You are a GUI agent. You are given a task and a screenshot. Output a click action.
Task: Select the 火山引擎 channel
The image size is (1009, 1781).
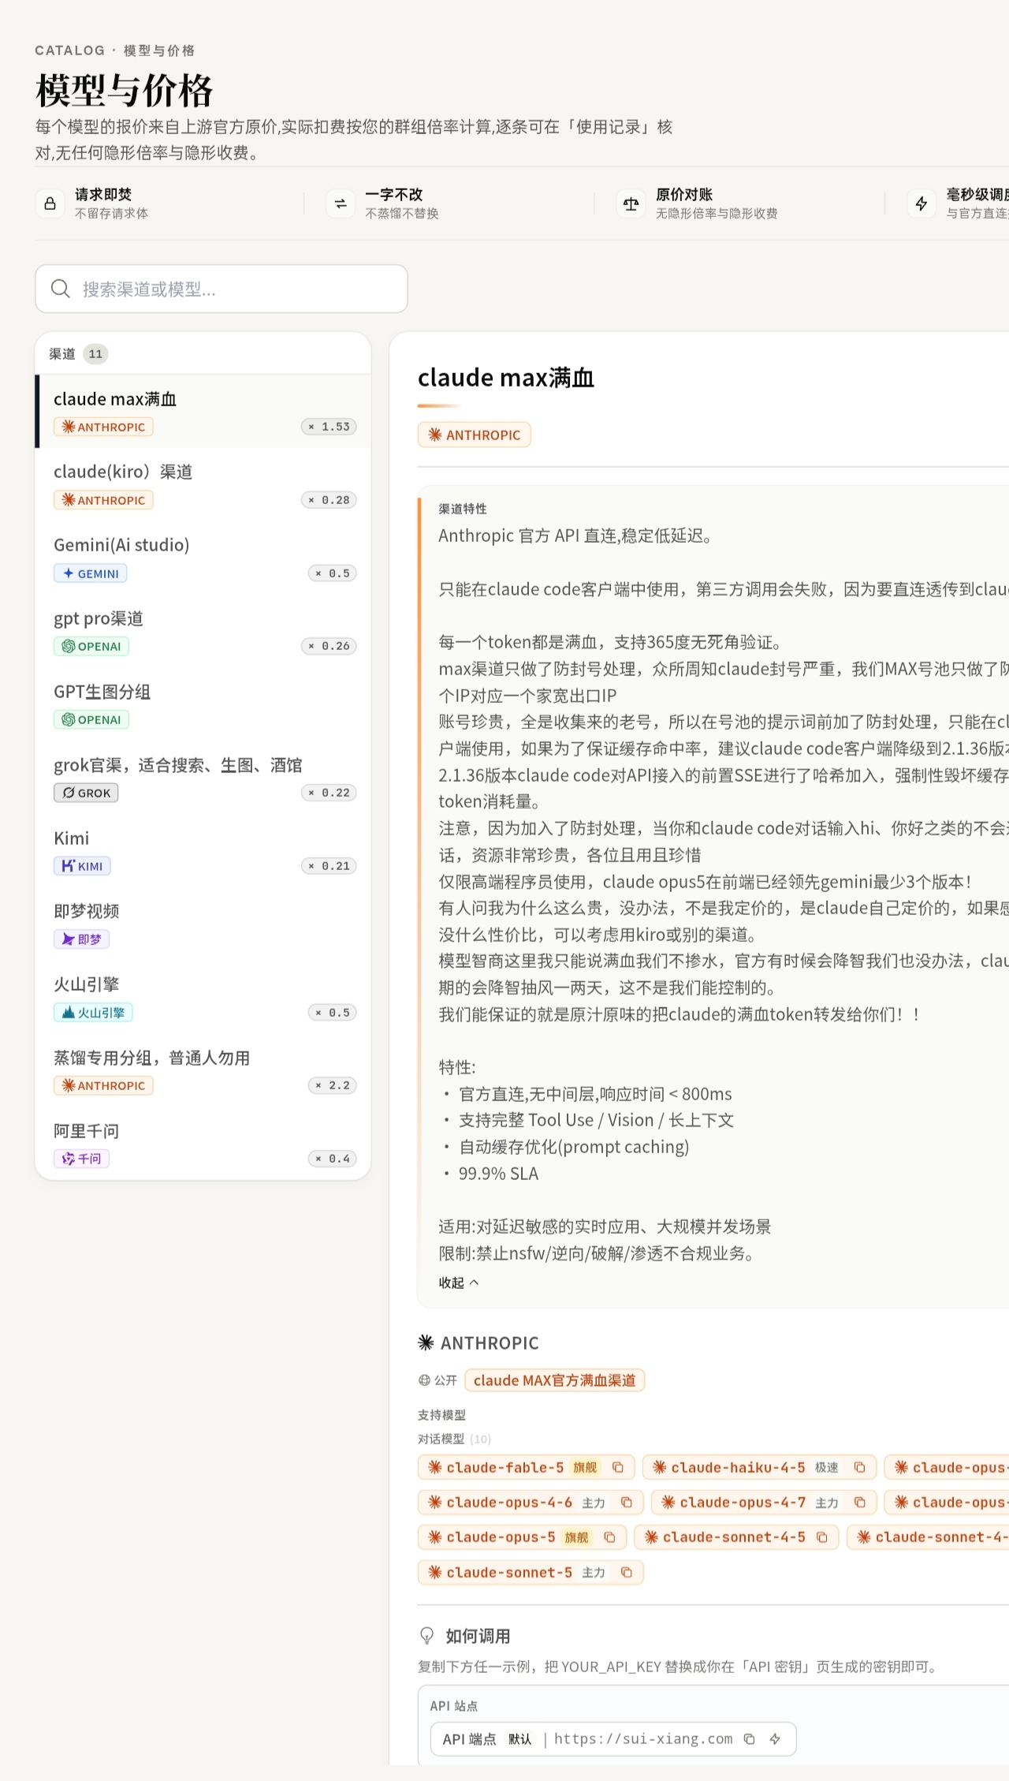[203, 998]
